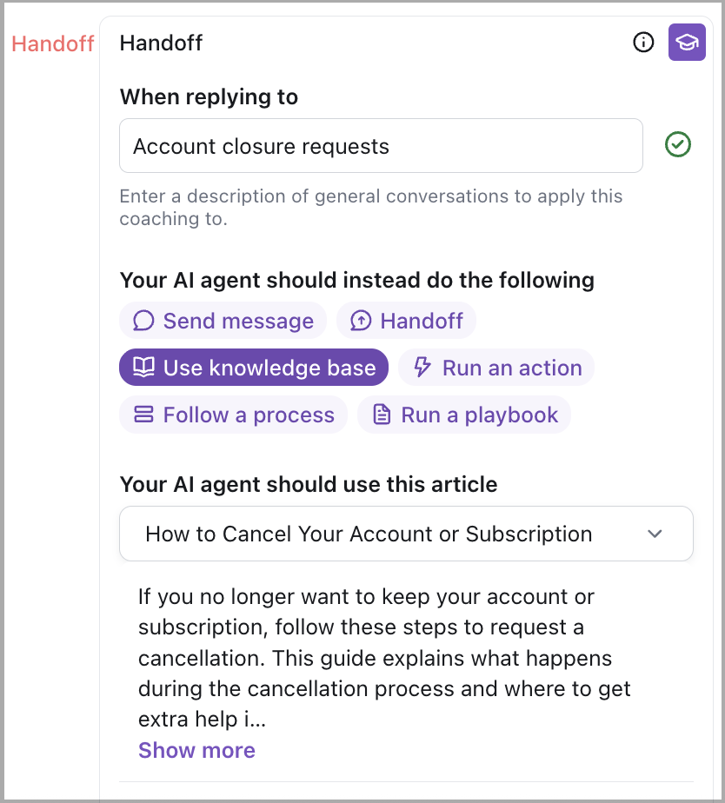725x803 pixels.
Task: Click the purple graduation cap coaching icon
Action: pyautogui.click(x=687, y=43)
